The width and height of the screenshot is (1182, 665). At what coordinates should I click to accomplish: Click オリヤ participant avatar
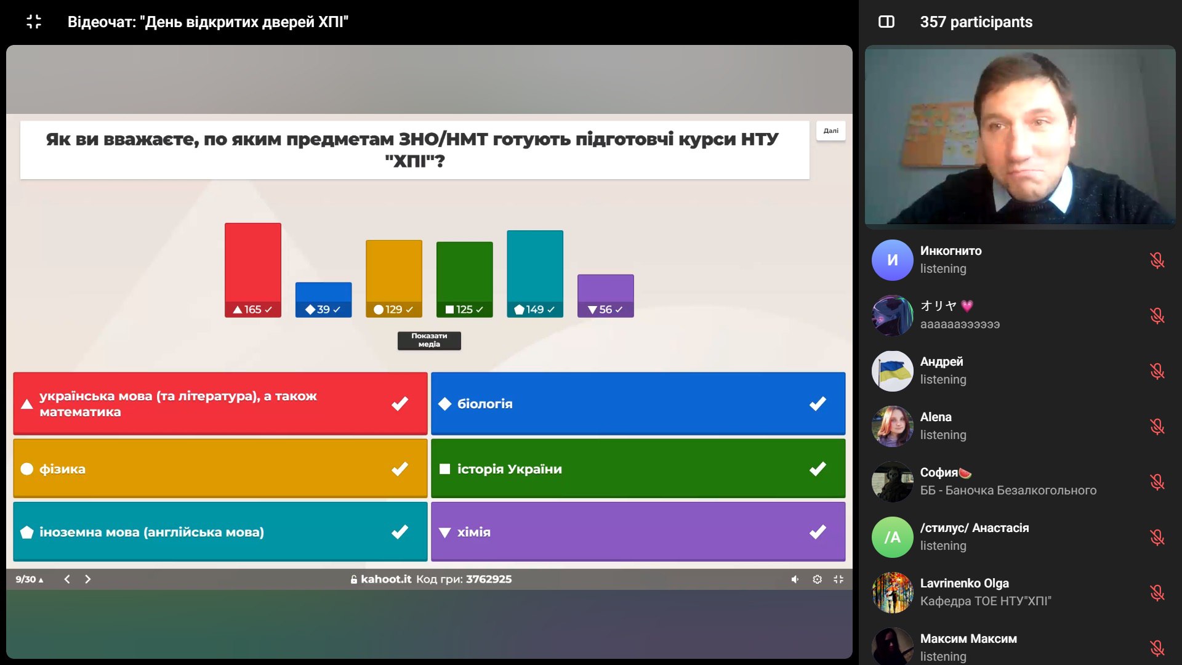[892, 315]
